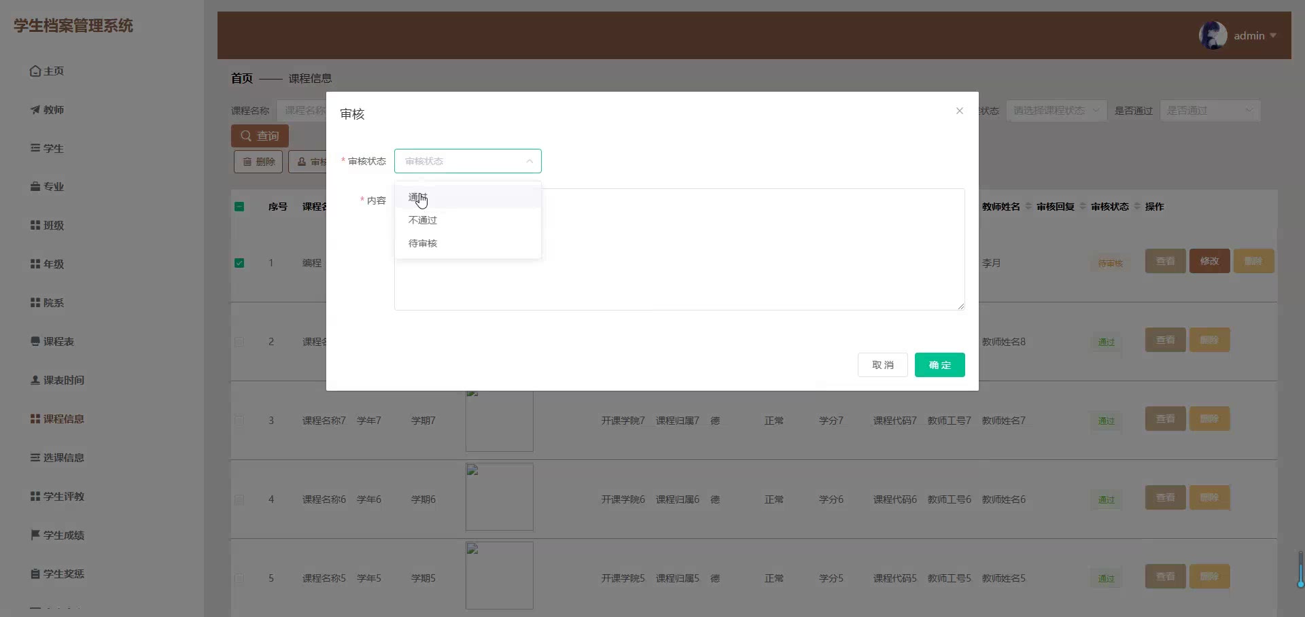Click the clipboard icon beside 学生奖惩
Image resolution: width=1305 pixels, height=617 pixels.
(x=35, y=574)
